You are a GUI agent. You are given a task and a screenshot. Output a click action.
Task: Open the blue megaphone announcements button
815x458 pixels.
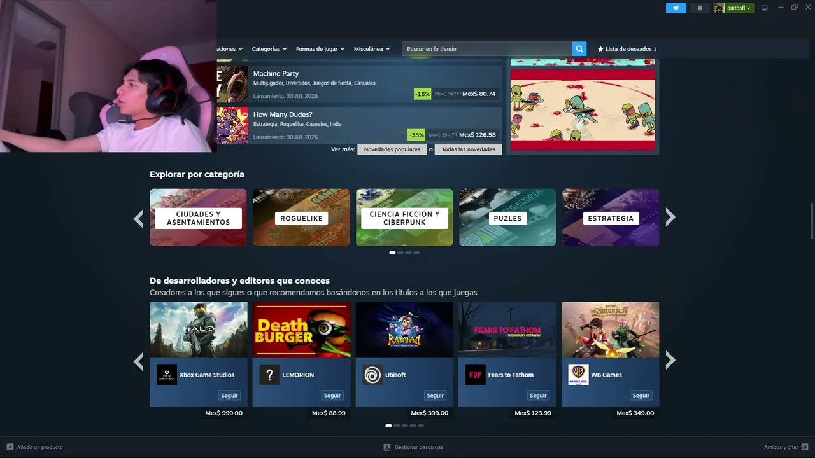(x=676, y=8)
